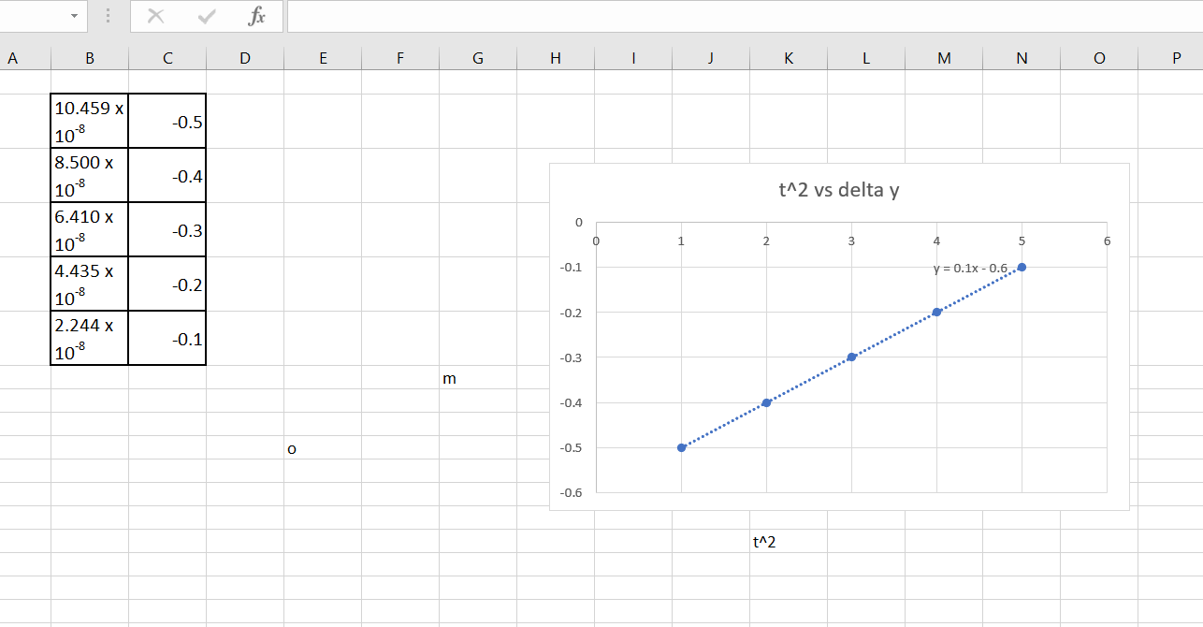Click the Enter checkmark formula icon
This screenshot has height=627, width=1203.
point(205,16)
